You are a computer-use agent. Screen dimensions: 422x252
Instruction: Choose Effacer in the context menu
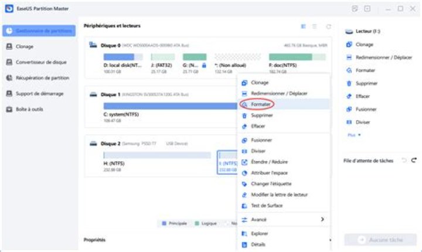pos(283,126)
